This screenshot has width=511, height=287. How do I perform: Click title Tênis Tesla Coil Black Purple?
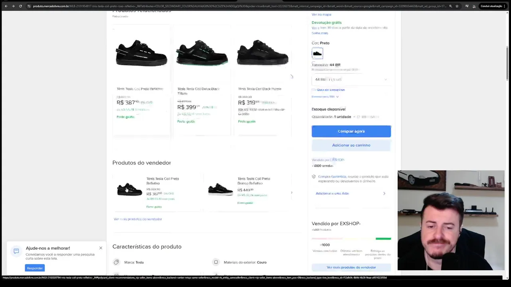pyautogui.click(x=259, y=89)
